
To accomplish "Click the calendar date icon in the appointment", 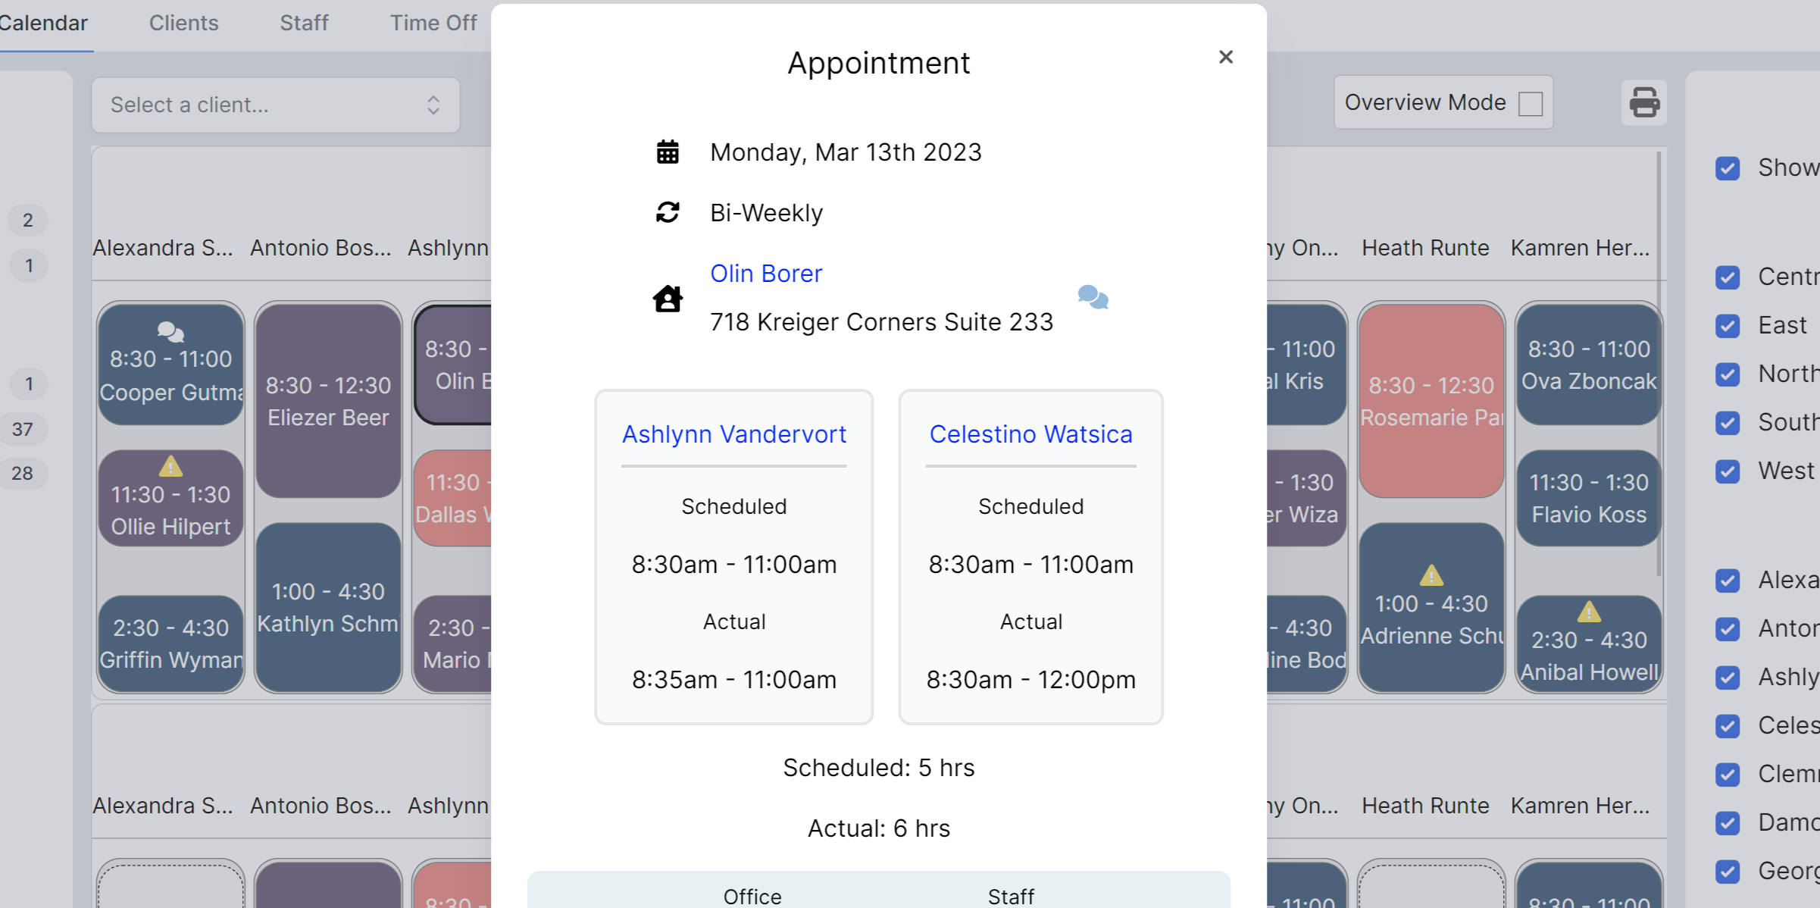I will pyautogui.click(x=668, y=152).
